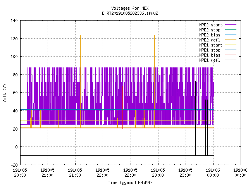Click the green NPD2 stop legend line
Screen dimensions: 248x186
[x=231, y=29]
